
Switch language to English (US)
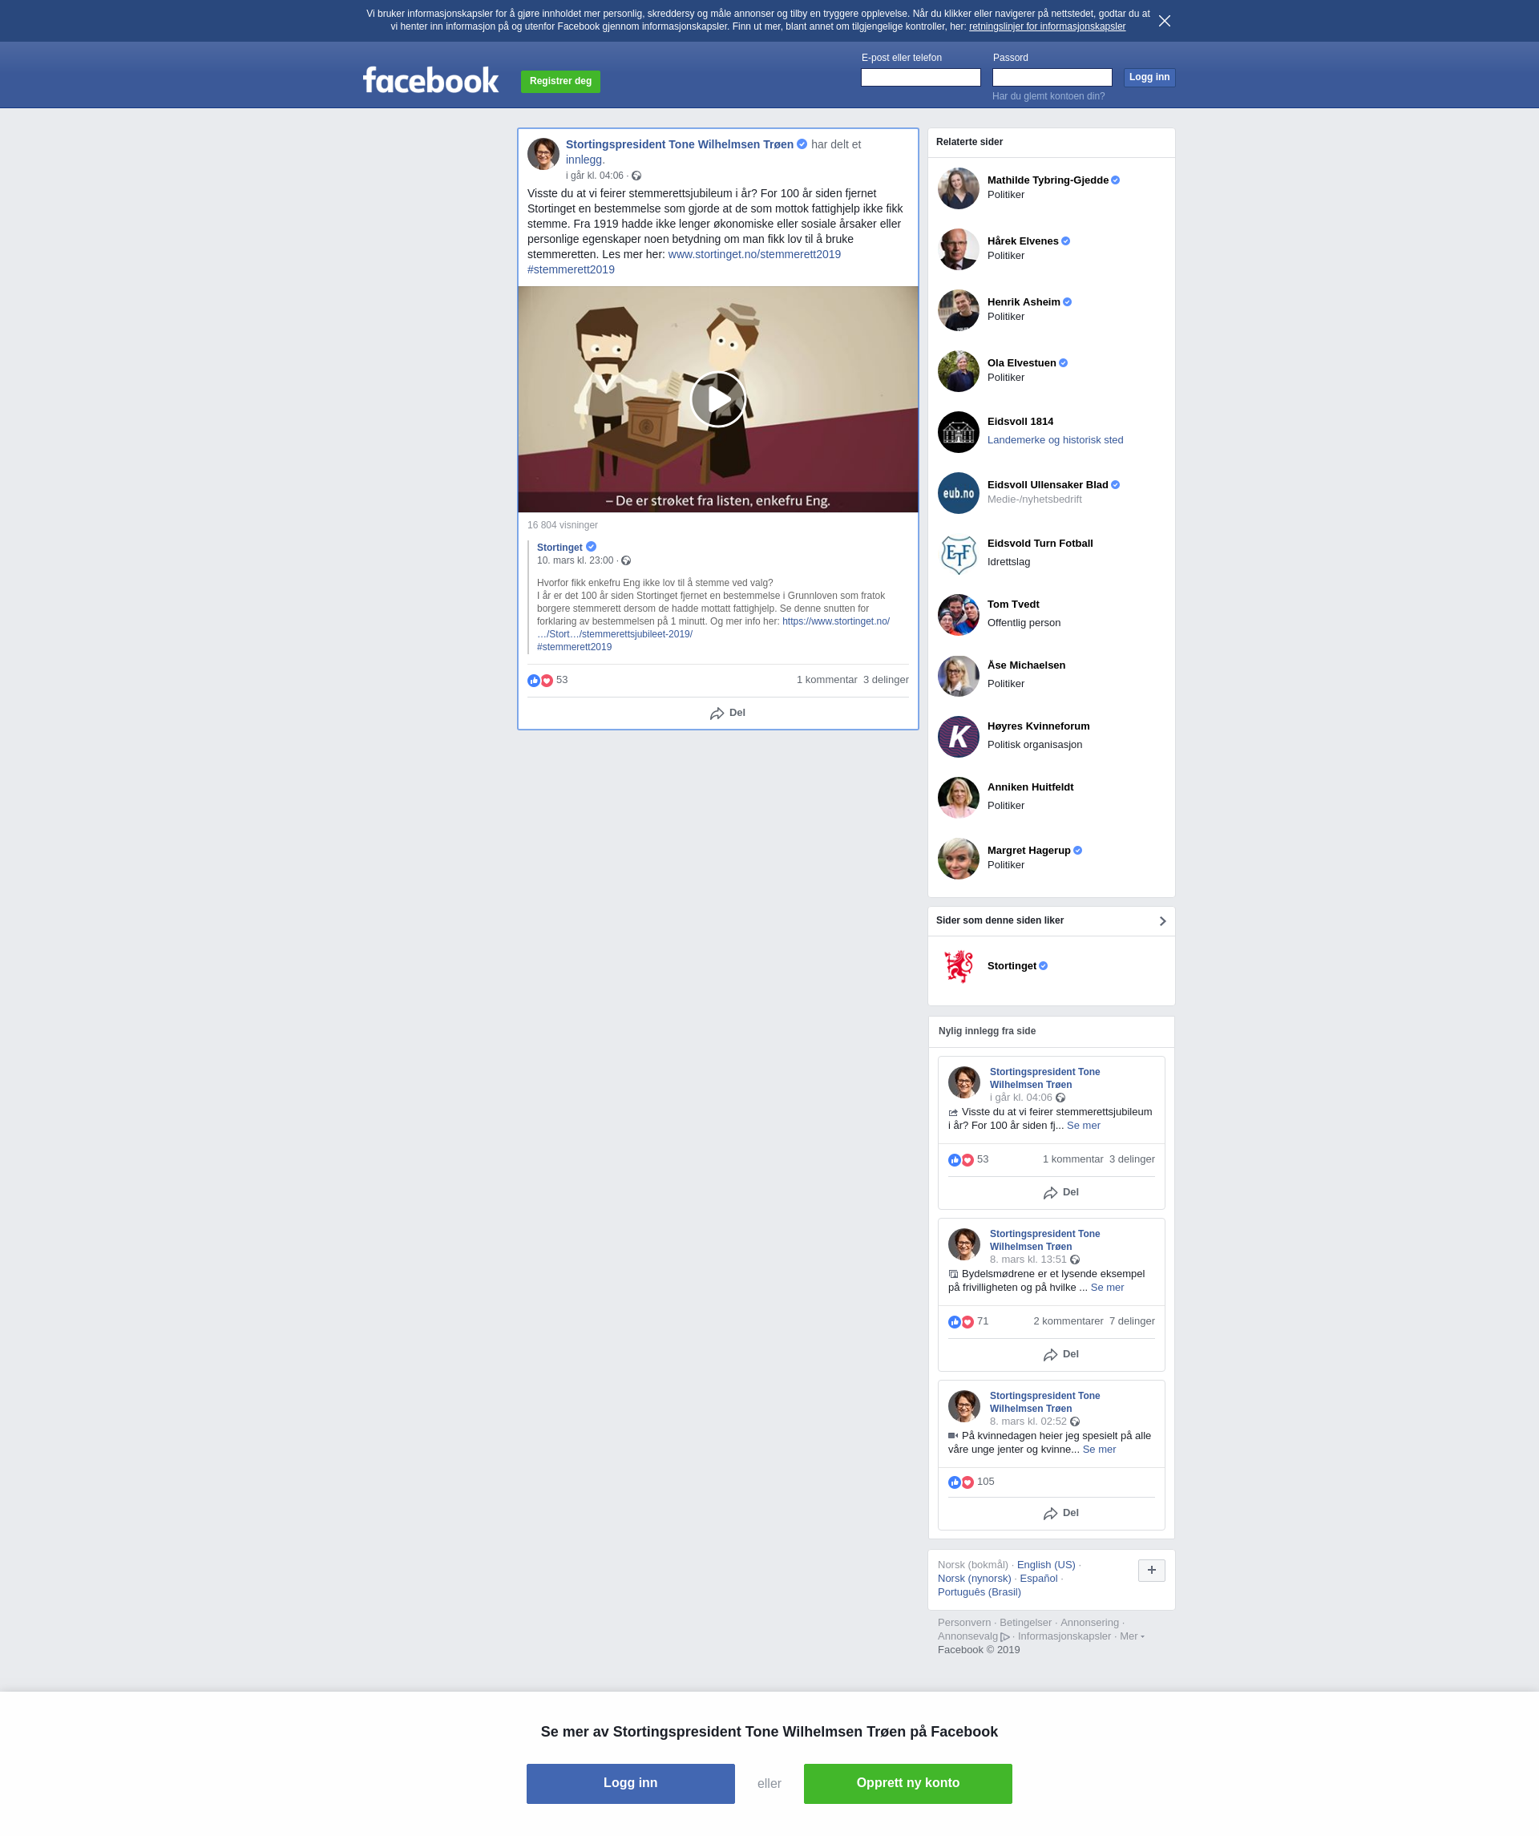(x=1045, y=1565)
